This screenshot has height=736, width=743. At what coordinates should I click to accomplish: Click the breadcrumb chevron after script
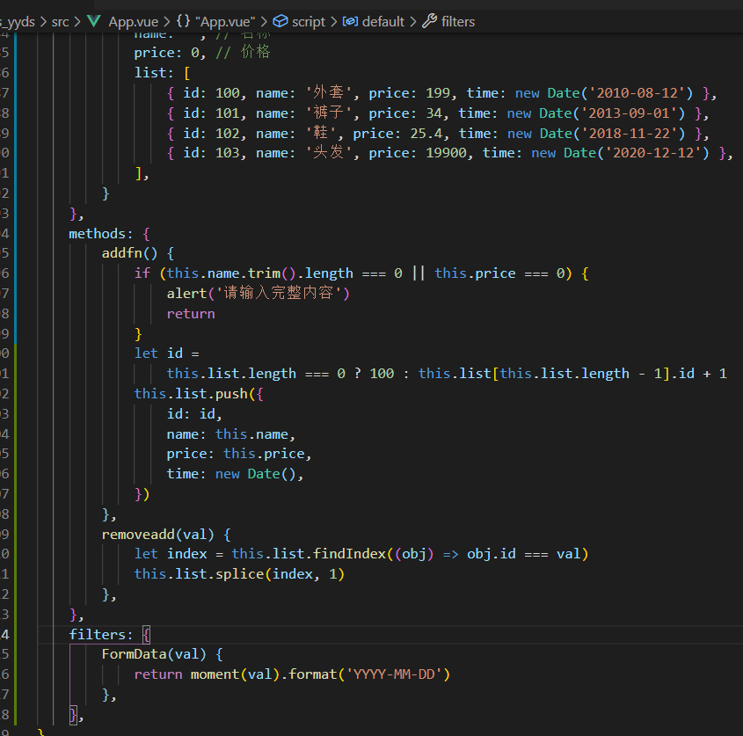333,22
